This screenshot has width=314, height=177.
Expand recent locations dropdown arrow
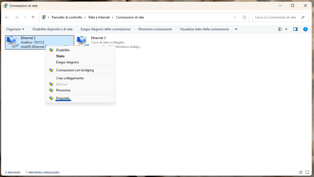pos(25,17)
